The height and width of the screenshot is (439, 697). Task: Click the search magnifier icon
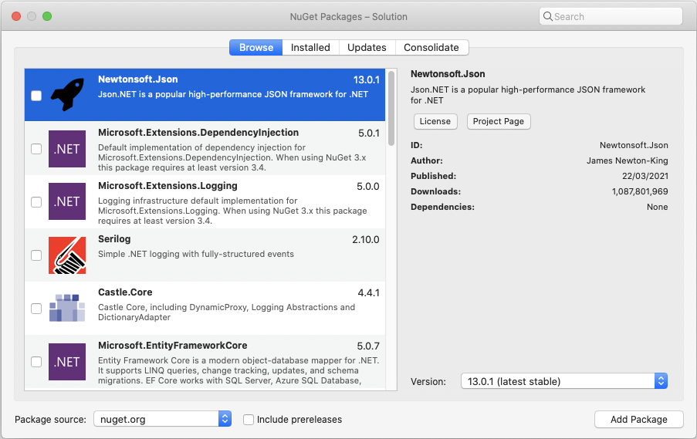pyautogui.click(x=548, y=16)
